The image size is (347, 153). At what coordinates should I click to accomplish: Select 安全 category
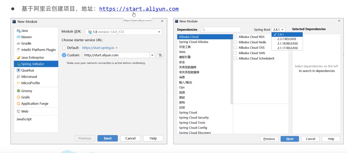204,62
